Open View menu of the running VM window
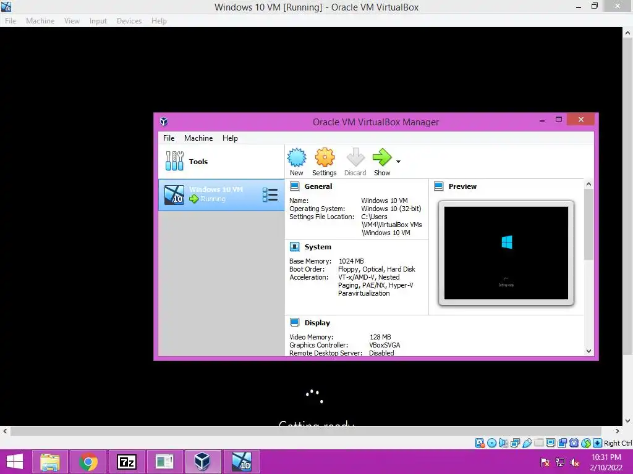633x474 pixels. pyautogui.click(x=72, y=20)
